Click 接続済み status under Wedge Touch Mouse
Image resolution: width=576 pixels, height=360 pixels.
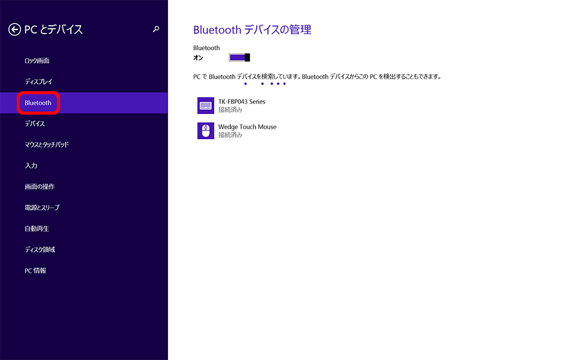(230, 135)
